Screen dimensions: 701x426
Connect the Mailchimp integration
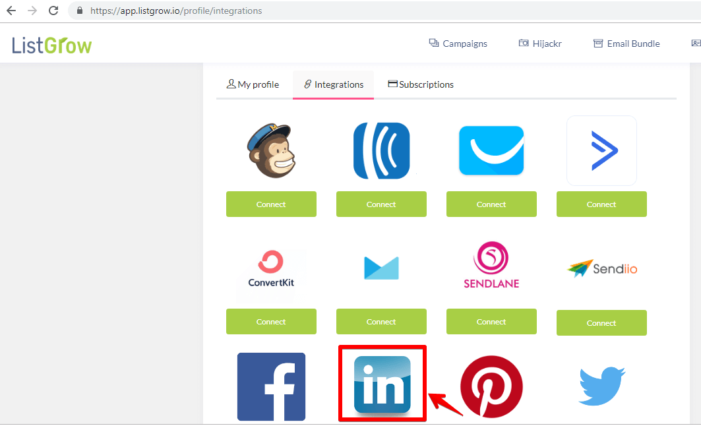tap(272, 204)
